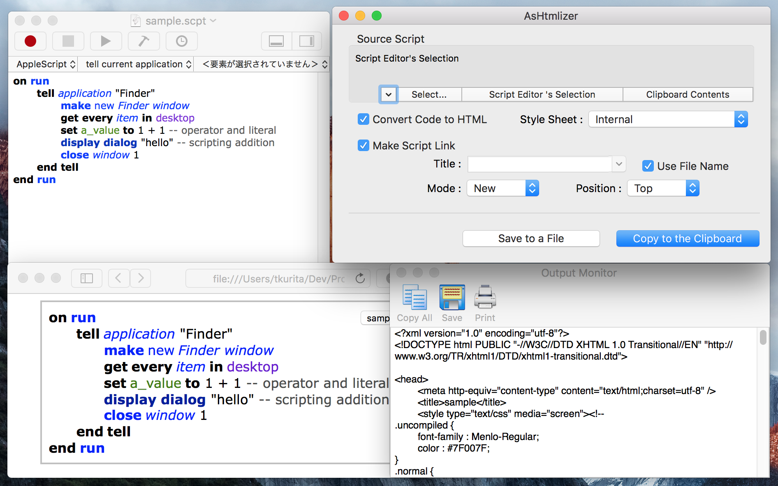Toggle the browser sidebar button

click(87, 279)
